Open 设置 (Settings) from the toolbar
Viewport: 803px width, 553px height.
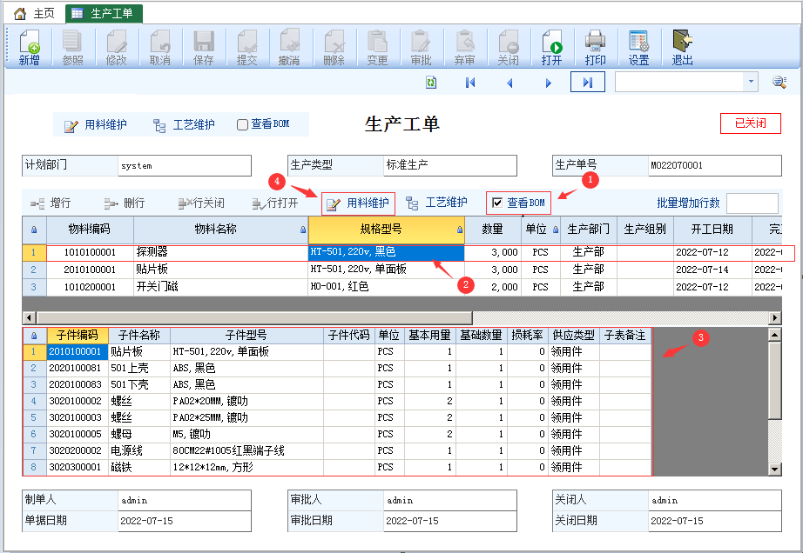click(638, 48)
